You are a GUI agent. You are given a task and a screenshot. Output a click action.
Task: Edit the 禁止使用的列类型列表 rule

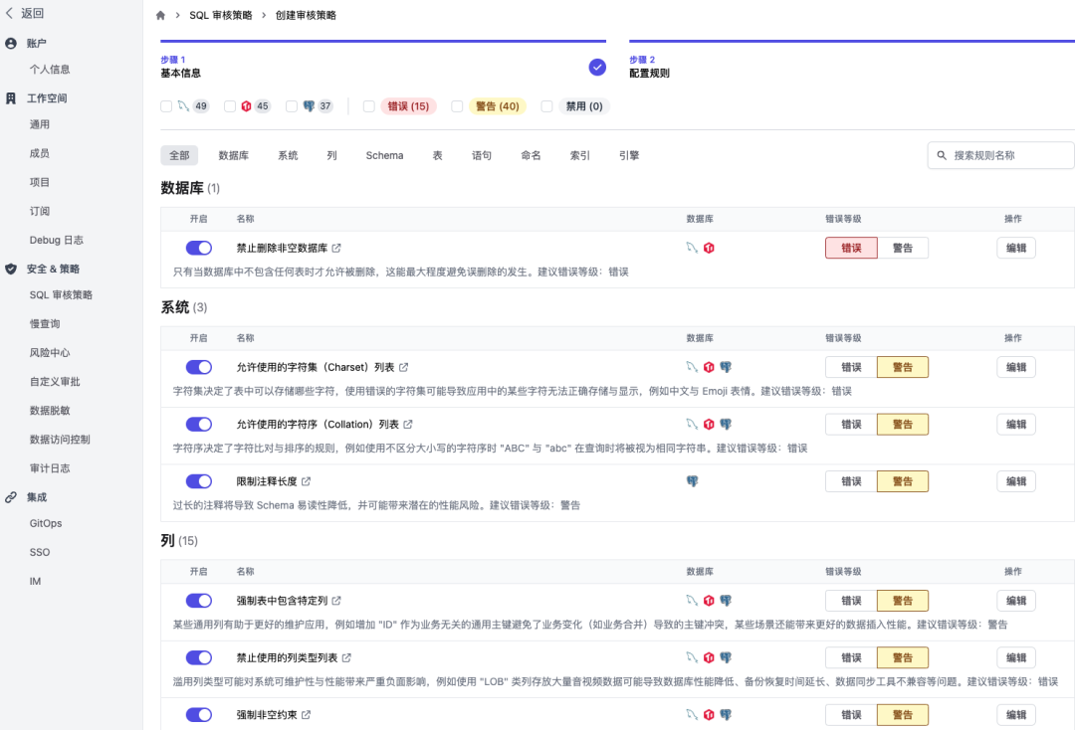(1016, 657)
